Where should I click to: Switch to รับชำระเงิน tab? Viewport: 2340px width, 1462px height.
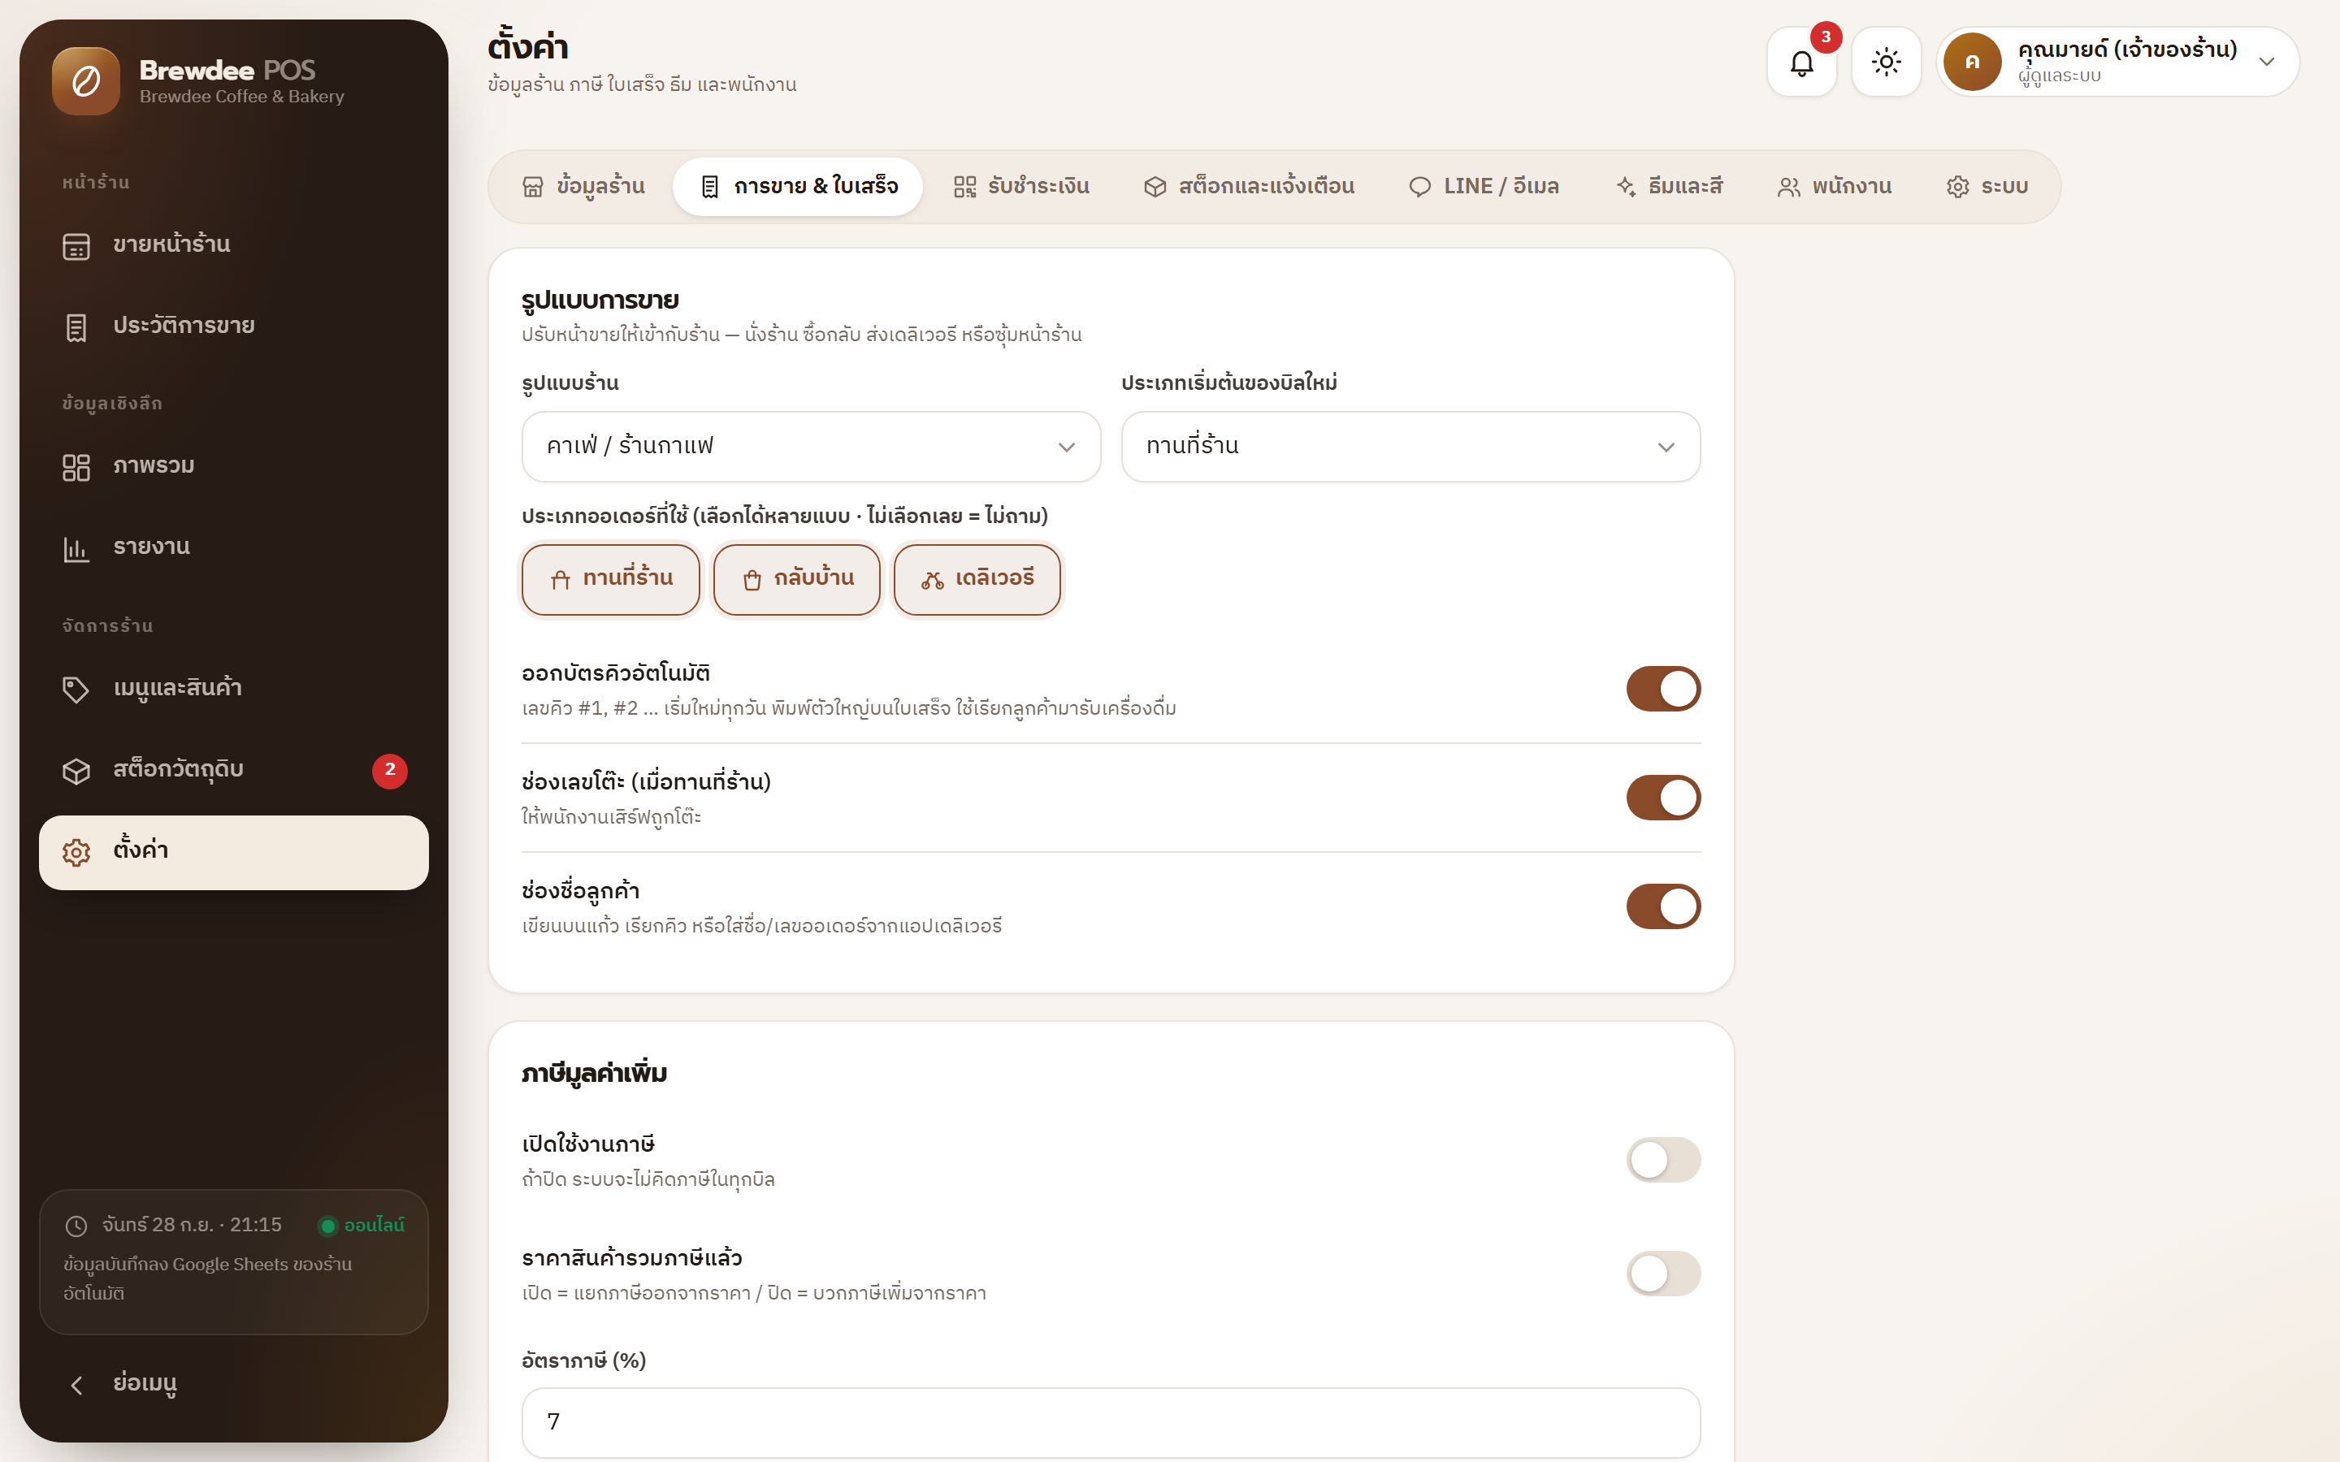[1021, 187]
